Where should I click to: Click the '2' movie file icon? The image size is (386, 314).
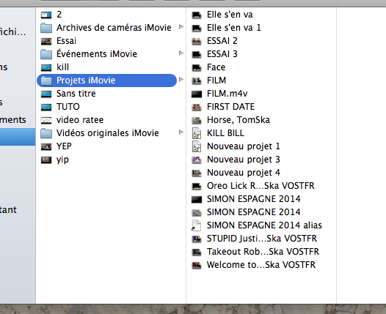pos(46,15)
